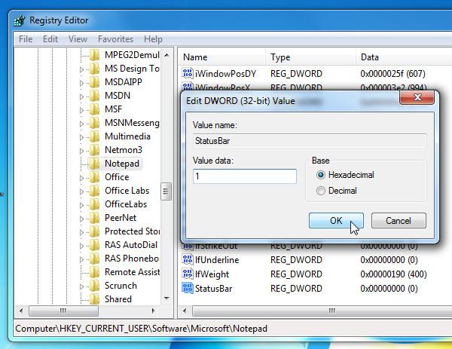Confirm the value with OK button
The width and height of the screenshot is (452, 349).
pos(336,221)
